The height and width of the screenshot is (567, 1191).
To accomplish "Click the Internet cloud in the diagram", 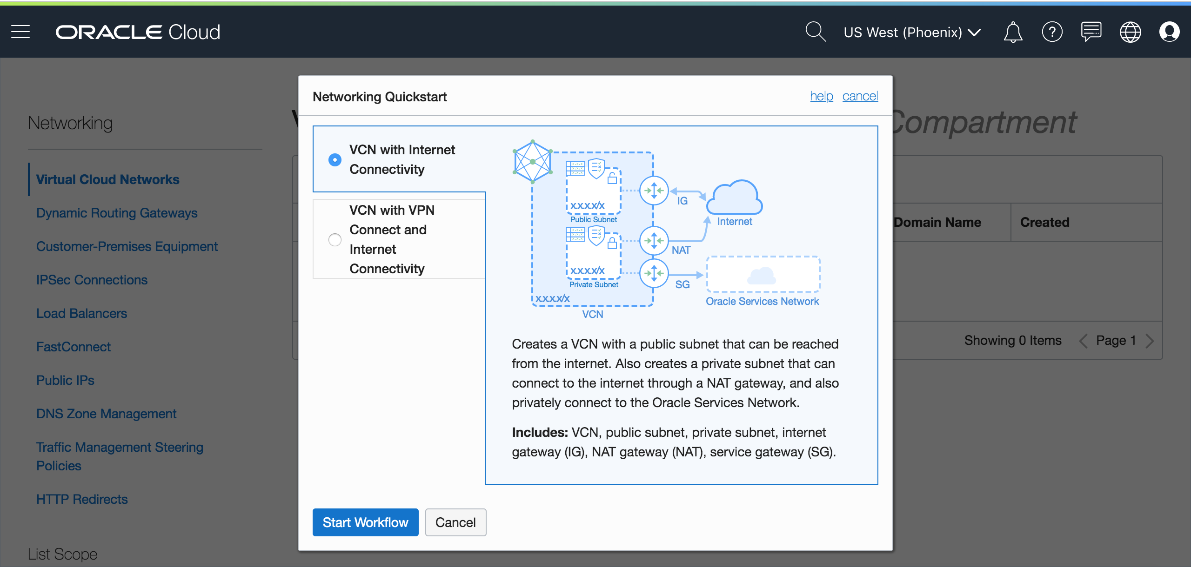I will (734, 198).
